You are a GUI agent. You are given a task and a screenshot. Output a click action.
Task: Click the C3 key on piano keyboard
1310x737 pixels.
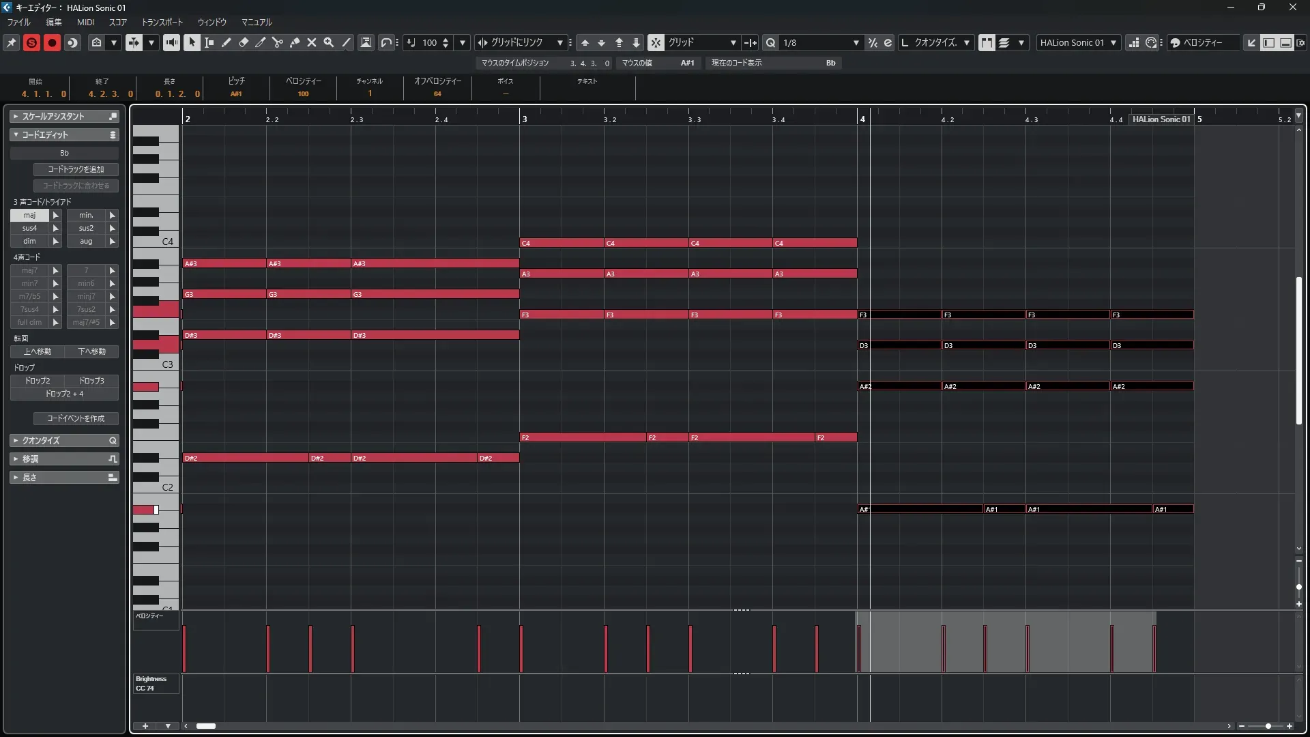(x=156, y=364)
